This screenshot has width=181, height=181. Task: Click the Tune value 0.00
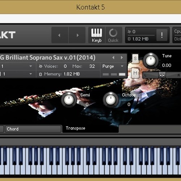167,66
